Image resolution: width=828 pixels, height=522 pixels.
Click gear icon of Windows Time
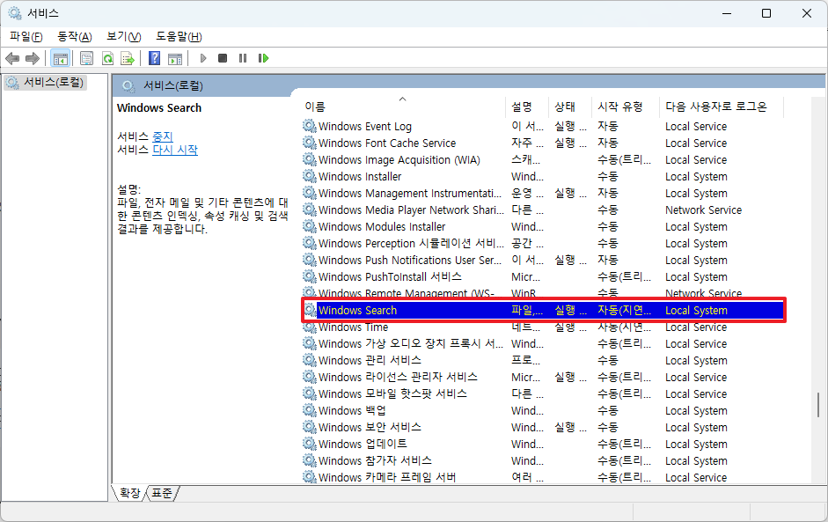[309, 327]
